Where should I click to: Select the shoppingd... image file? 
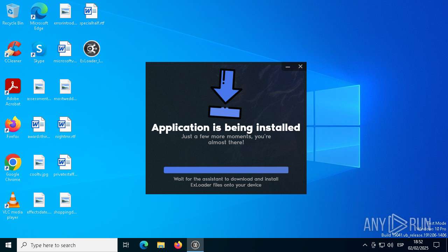[x=65, y=204]
